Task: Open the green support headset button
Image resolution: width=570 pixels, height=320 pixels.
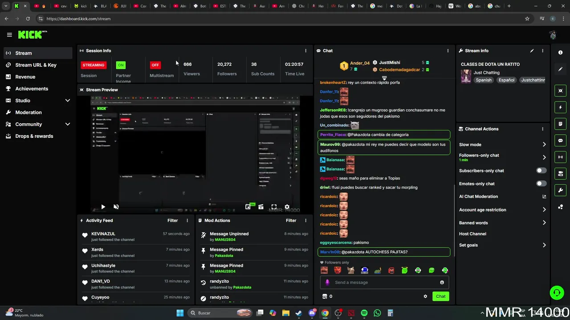Action: point(557,292)
